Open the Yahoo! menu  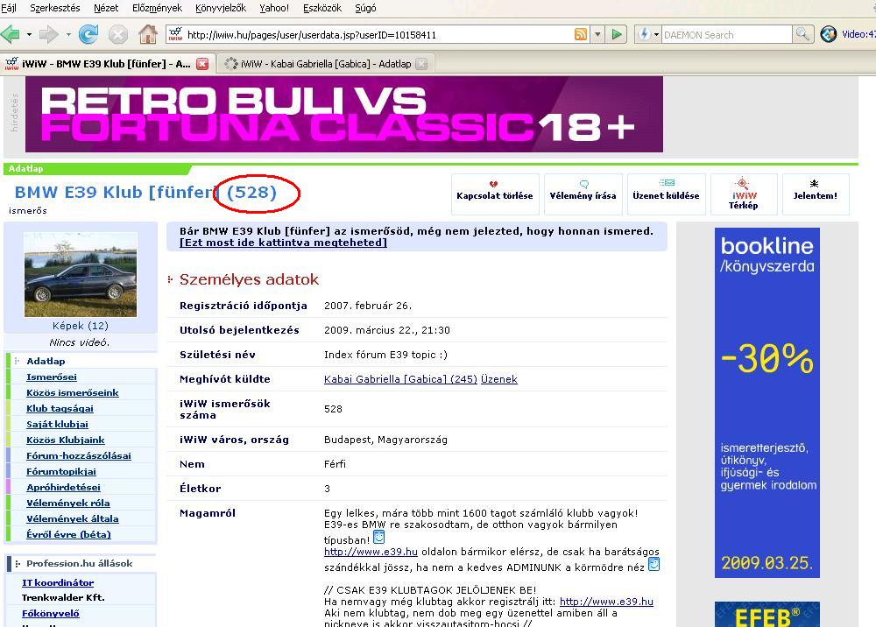click(x=274, y=9)
